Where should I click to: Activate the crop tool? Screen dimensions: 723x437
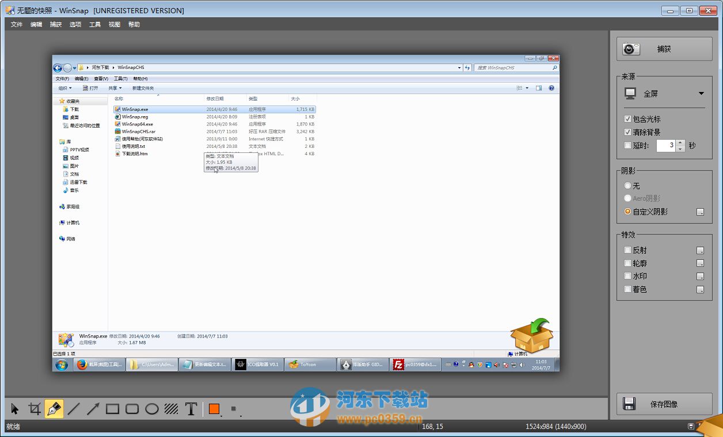pos(35,408)
